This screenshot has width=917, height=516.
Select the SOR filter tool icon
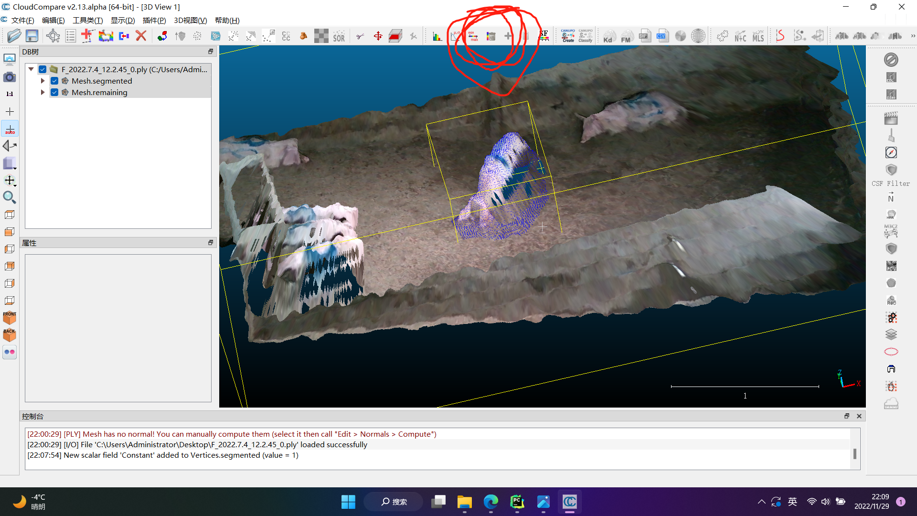339,36
